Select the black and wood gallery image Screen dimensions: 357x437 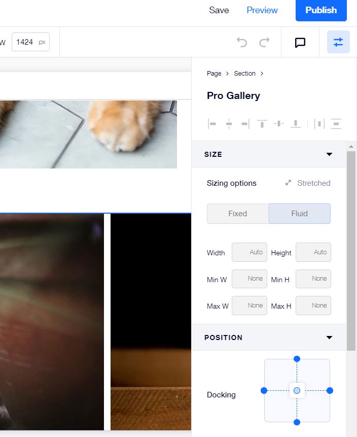click(151, 322)
